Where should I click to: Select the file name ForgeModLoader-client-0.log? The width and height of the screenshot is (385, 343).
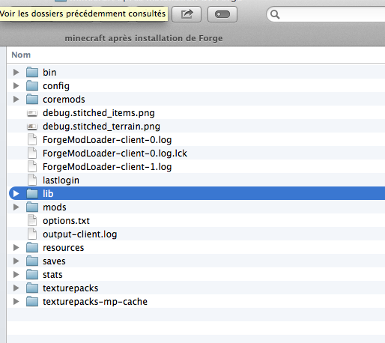(107, 140)
